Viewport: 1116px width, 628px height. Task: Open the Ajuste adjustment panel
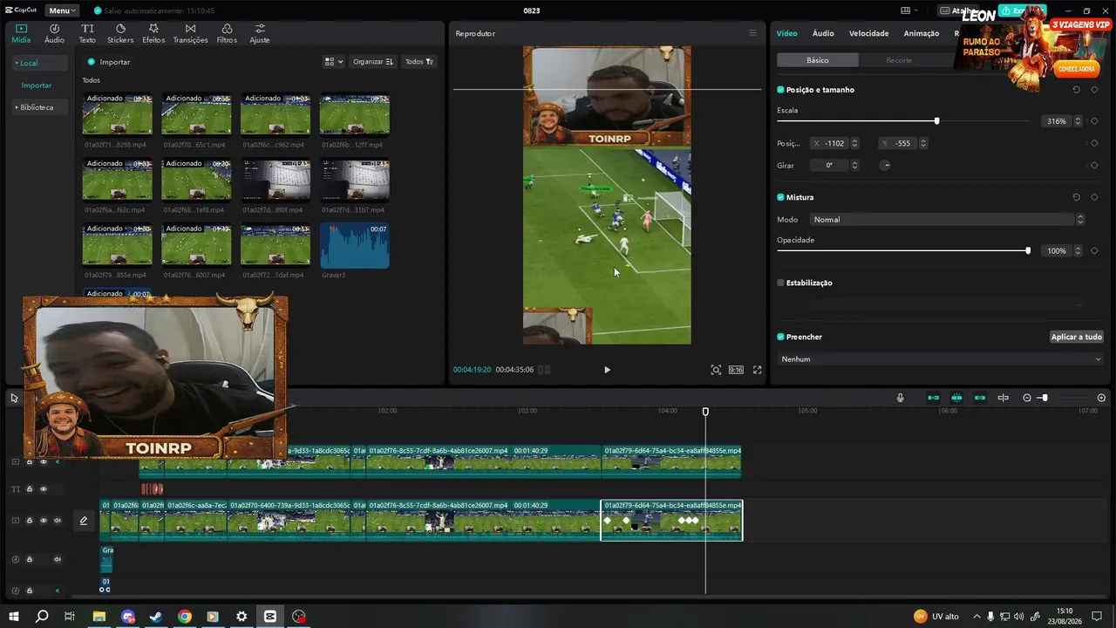(x=259, y=33)
